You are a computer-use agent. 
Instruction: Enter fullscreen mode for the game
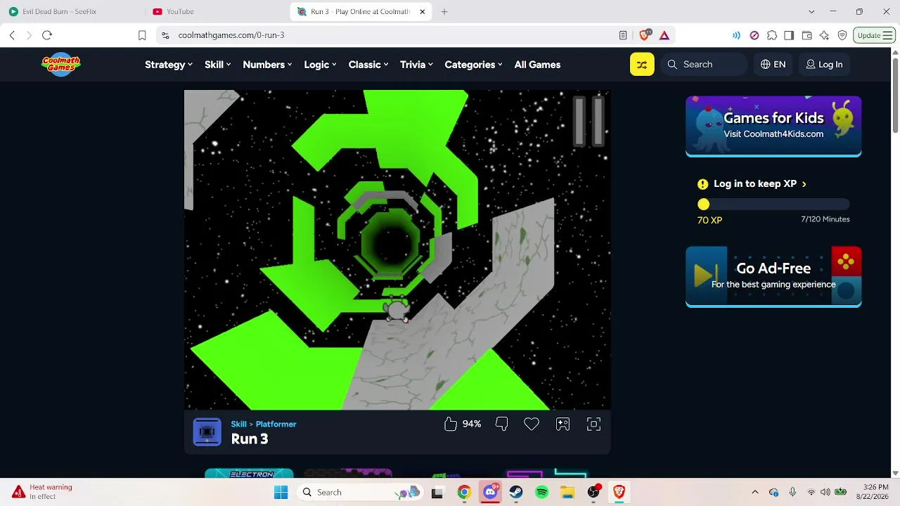click(593, 424)
